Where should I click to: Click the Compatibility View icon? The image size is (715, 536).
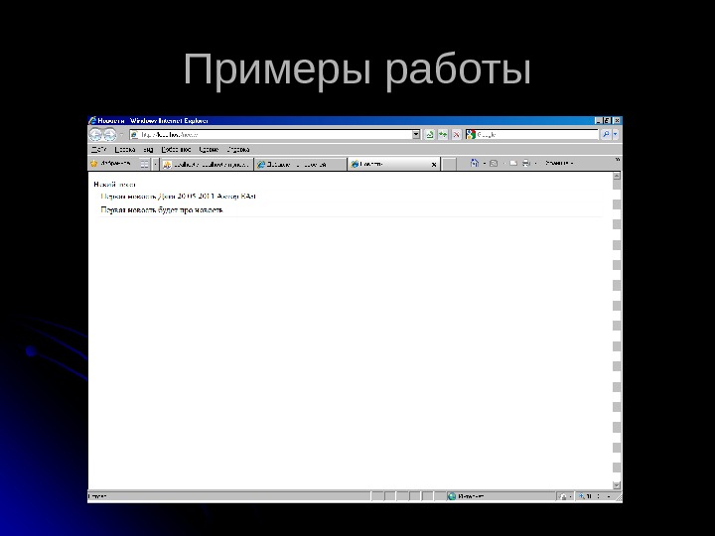430,134
